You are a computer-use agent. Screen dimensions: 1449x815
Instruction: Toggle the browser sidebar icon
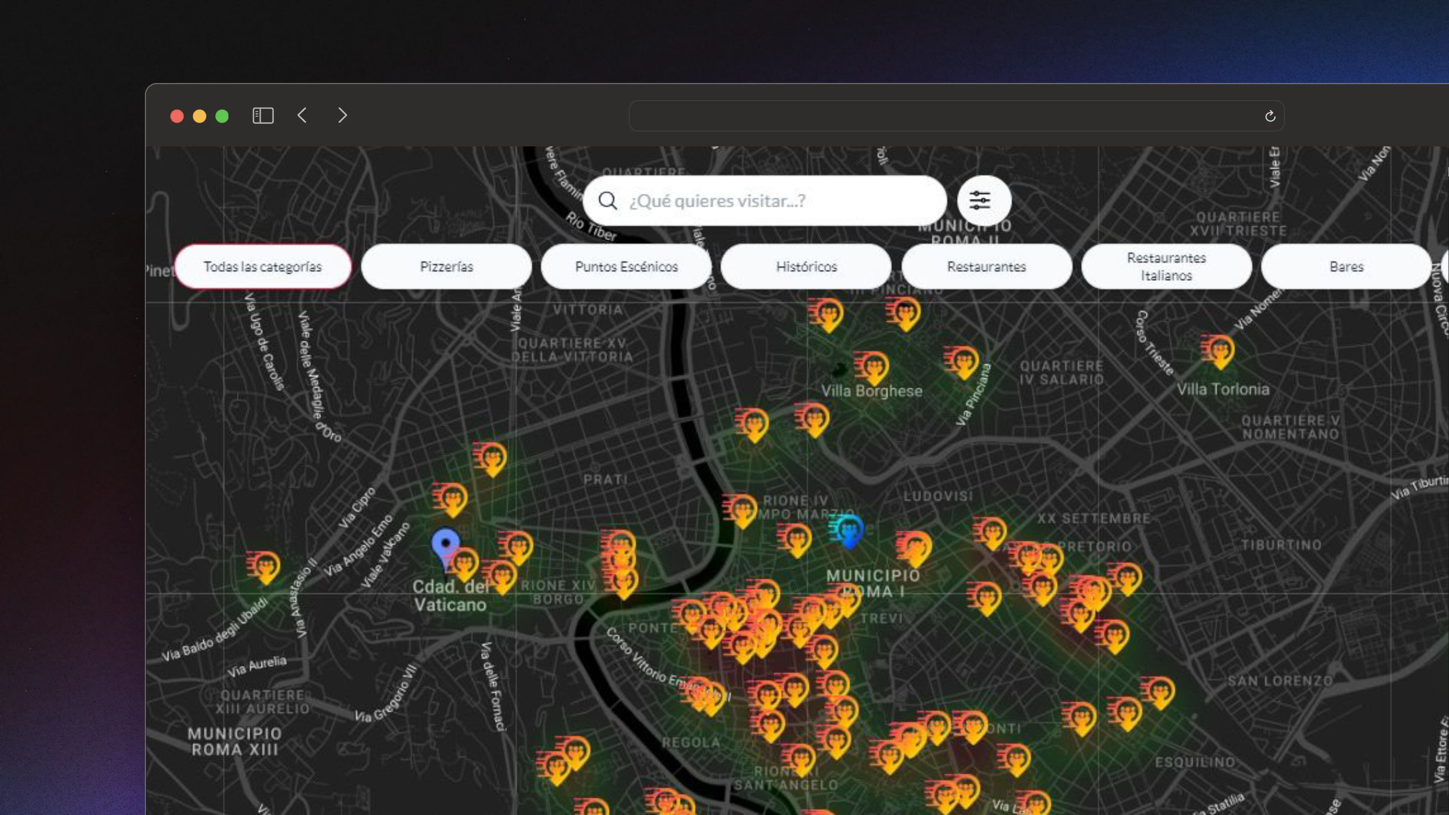263,115
